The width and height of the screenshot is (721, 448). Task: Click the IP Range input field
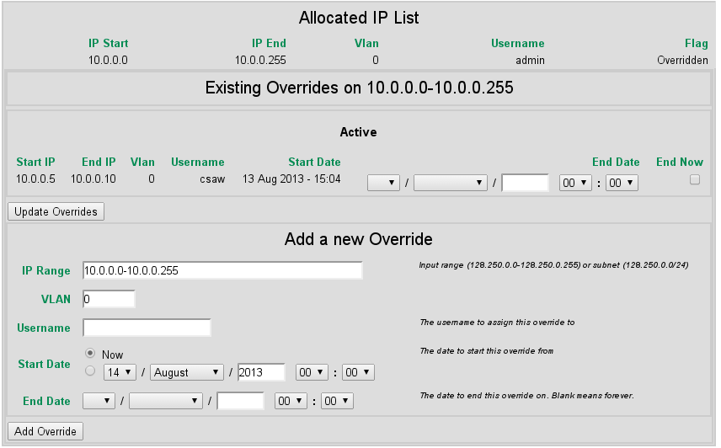pos(222,270)
